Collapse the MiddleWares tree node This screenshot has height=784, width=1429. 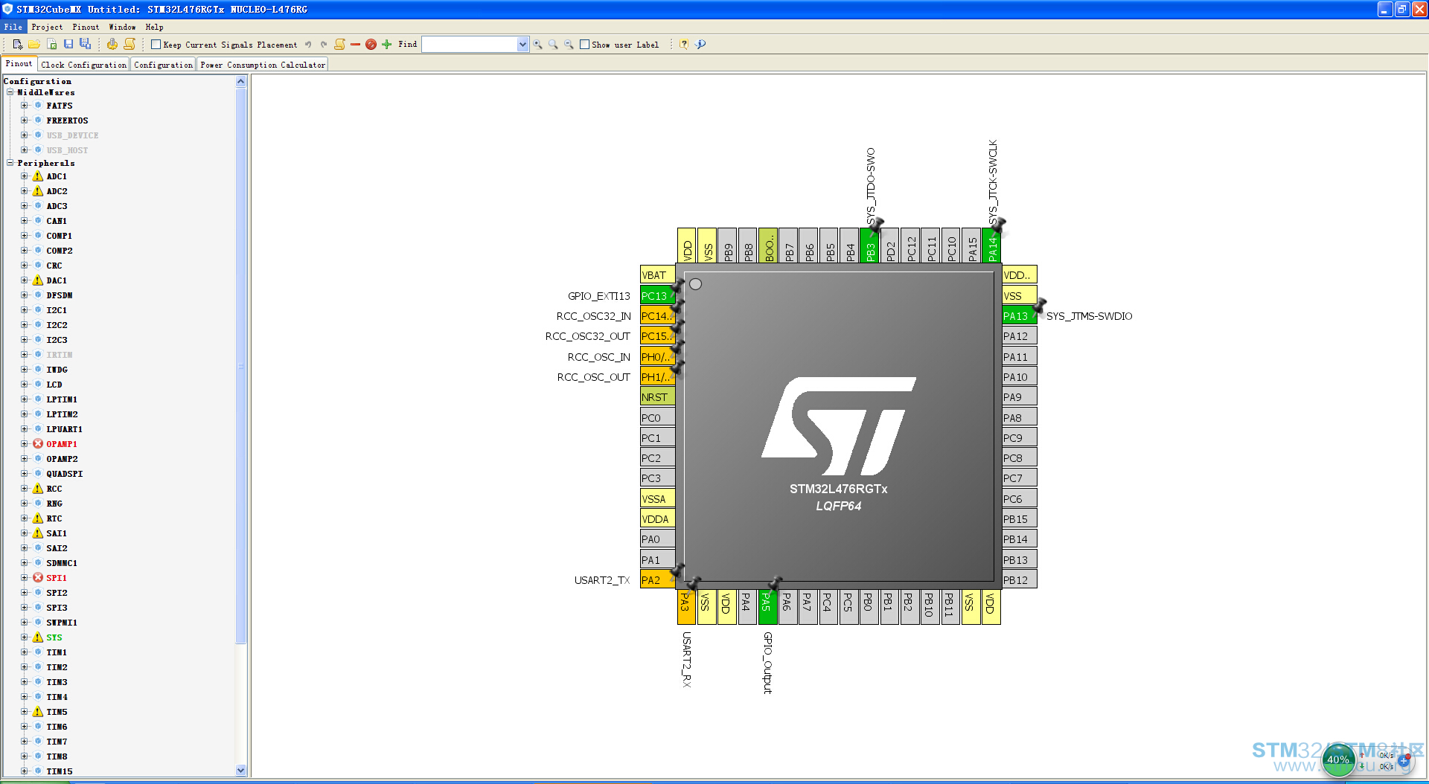point(10,92)
